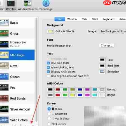Pick the bright black ANSI color
Image resolution: width=126 pixels, height=126 pixels.
[50, 95]
